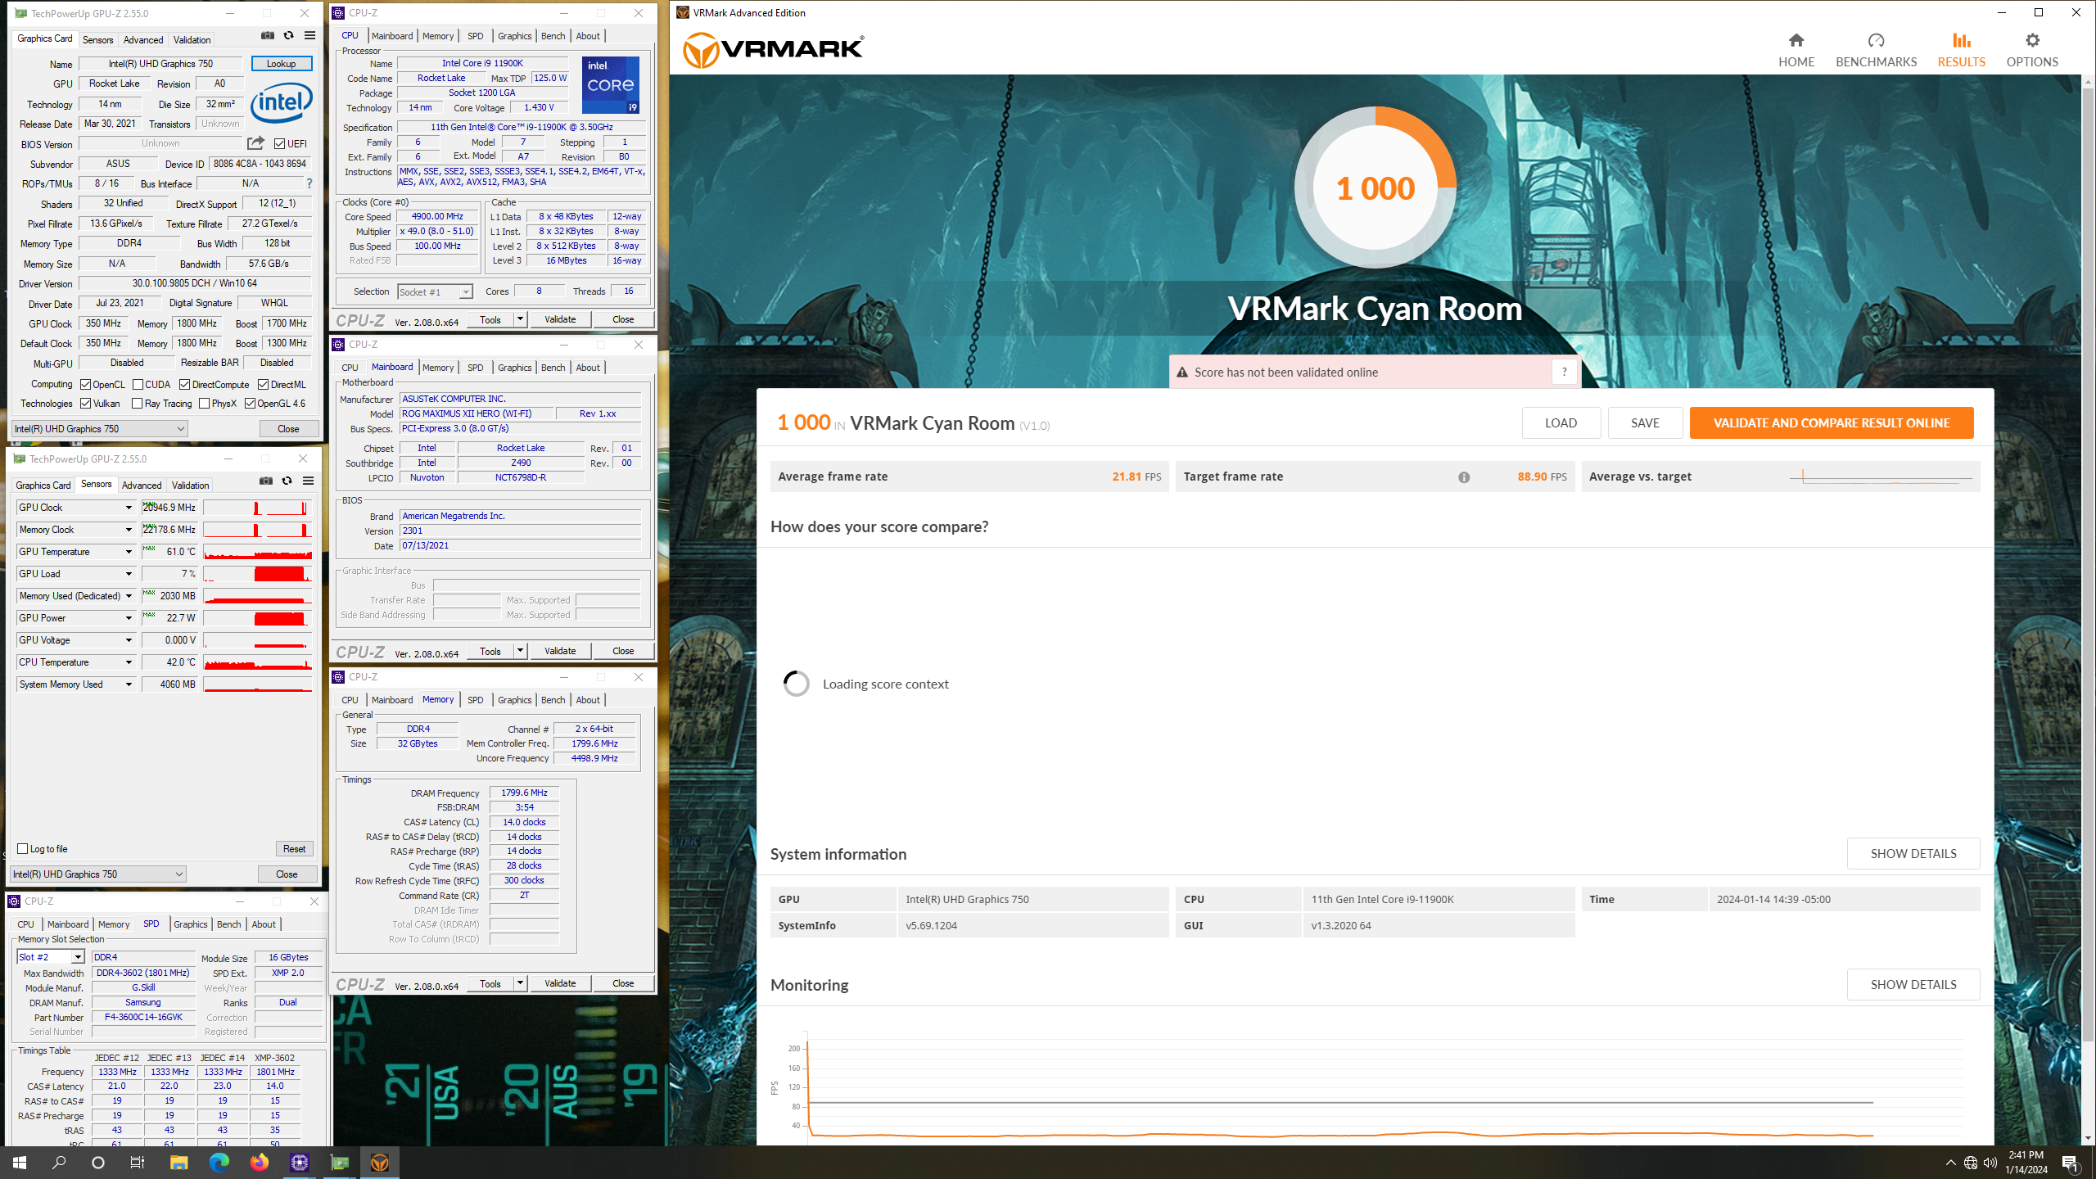This screenshot has width=2096, height=1179.
Task: Toggle Ray Tracing checkbox
Action: [x=138, y=404]
